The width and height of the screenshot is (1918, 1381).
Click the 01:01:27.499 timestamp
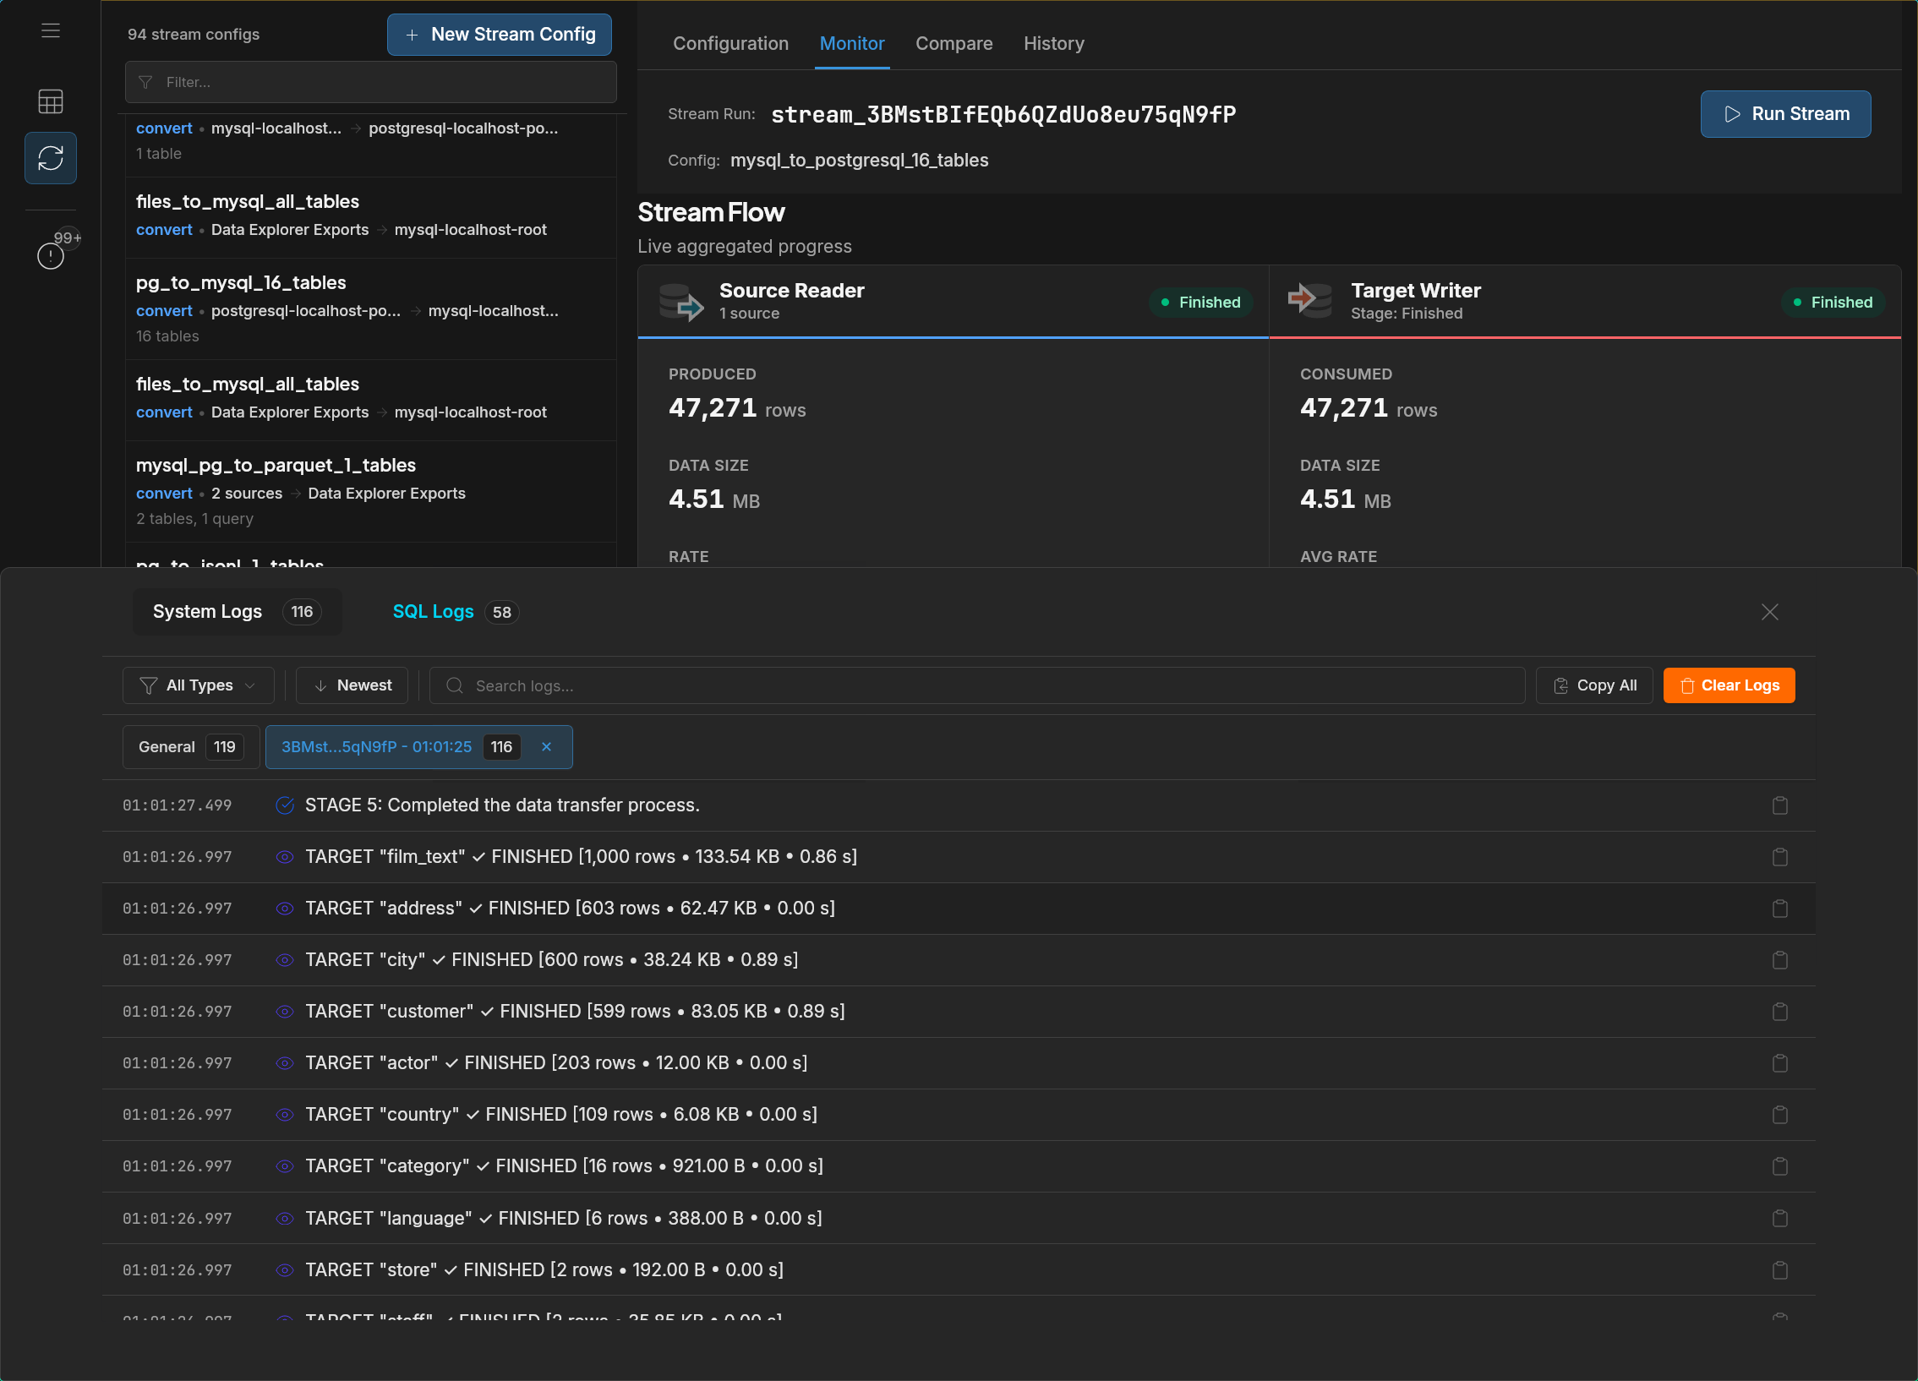tap(177, 805)
